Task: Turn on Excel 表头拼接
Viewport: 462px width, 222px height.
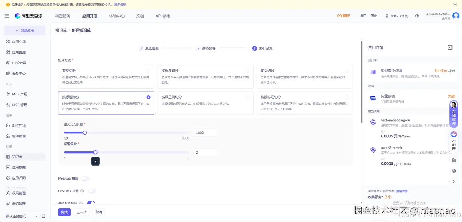Action: click(92, 191)
